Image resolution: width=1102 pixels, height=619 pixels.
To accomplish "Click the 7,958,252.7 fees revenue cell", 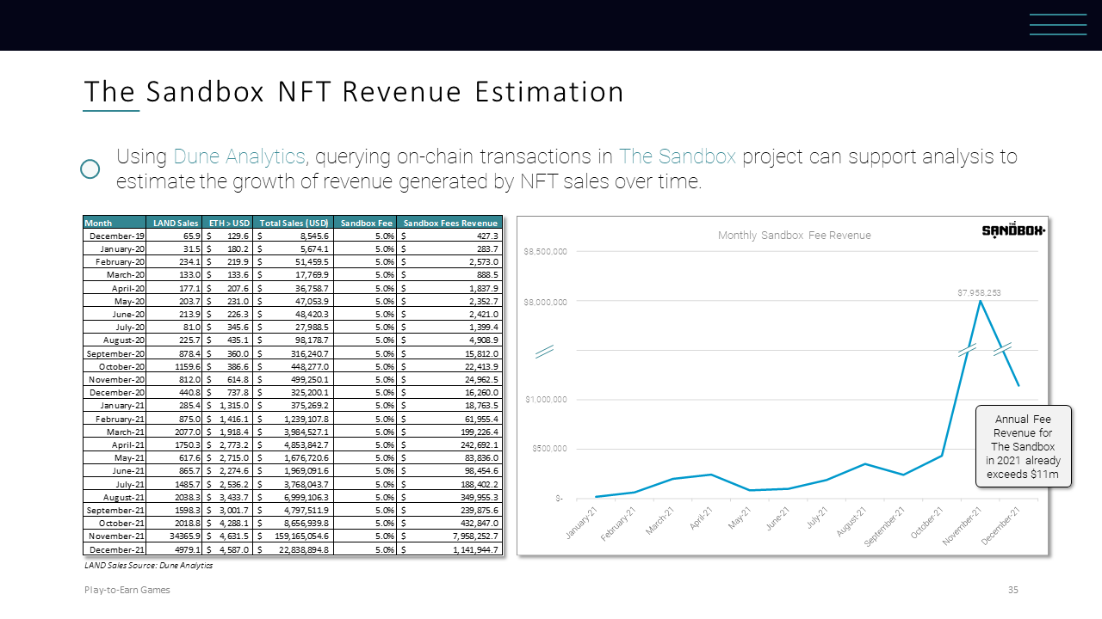I will [x=450, y=536].
